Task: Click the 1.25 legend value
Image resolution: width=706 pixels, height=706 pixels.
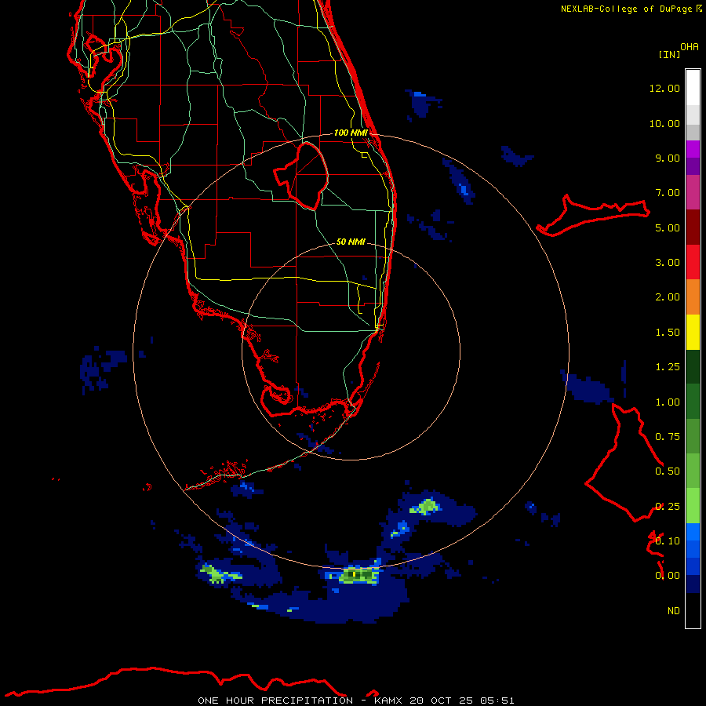Action: 668,367
